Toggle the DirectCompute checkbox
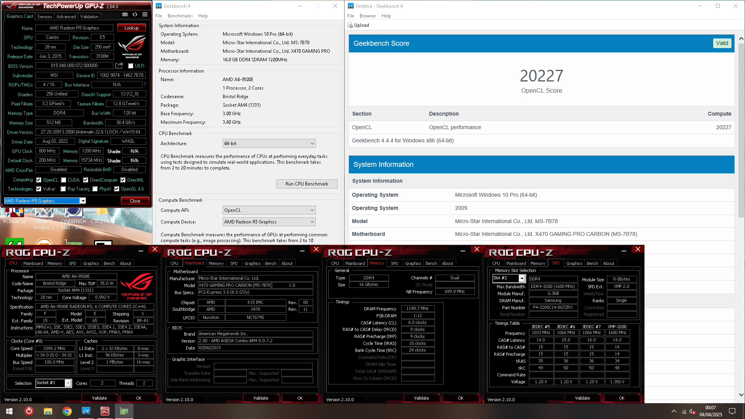Viewport: 745px width, 419px height. click(86, 180)
